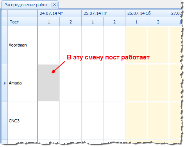Select shift 1 header under 25.07.14
Image resolution: width=186 pixels, height=147 pixels.
coord(93,22)
